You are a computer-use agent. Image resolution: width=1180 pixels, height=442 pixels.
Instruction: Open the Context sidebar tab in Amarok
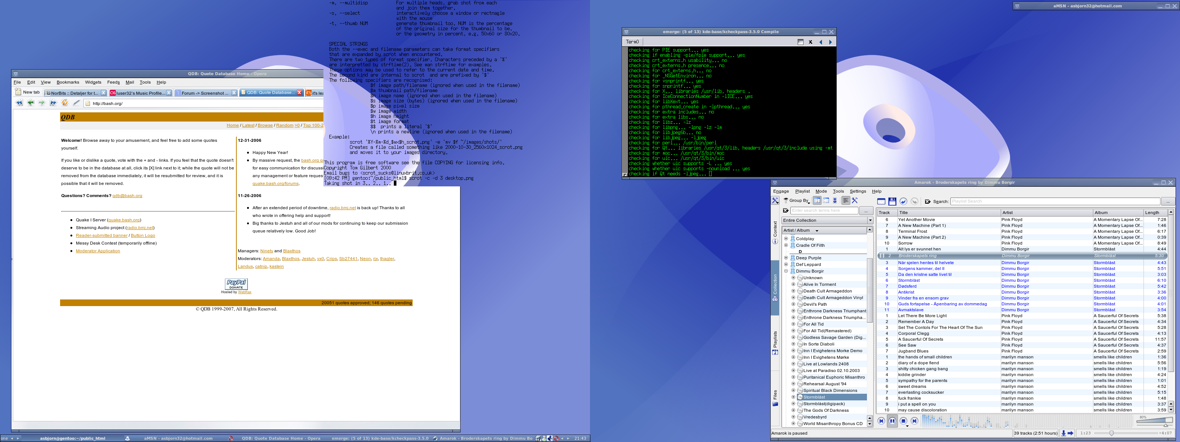tap(775, 232)
